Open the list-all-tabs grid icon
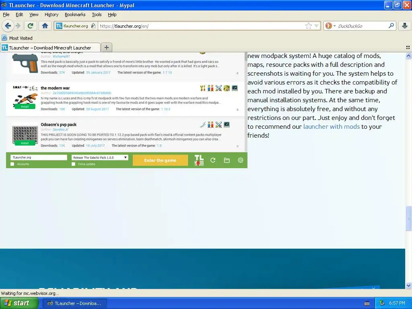The height and width of the screenshot is (309, 412). (408, 47)
